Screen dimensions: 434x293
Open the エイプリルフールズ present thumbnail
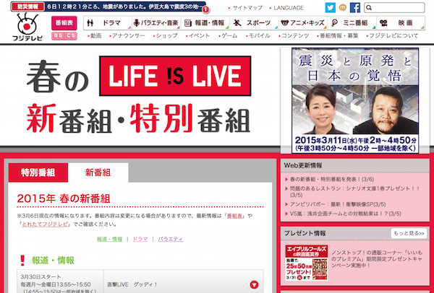[x=307, y=263]
